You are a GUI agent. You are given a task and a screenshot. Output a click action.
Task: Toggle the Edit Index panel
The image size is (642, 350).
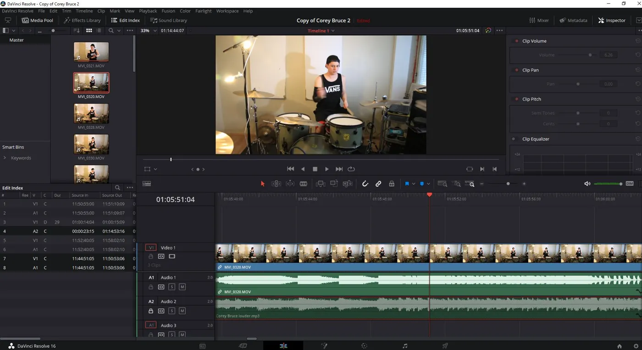(x=126, y=20)
